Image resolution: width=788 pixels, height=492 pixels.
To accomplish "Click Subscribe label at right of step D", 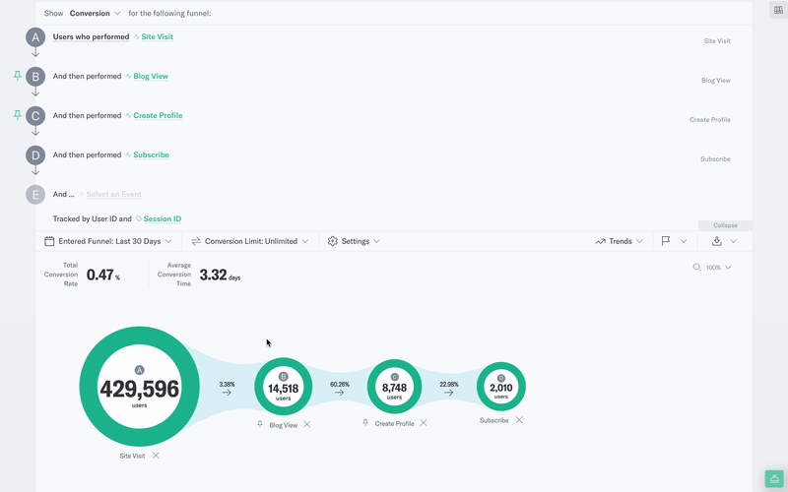I will coord(716,159).
